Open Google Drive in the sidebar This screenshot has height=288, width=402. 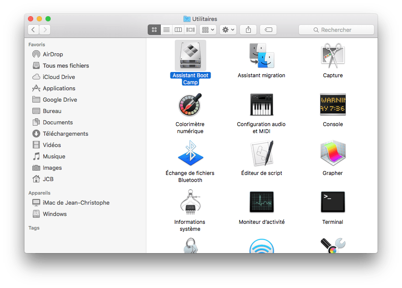[x=55, y=99]
